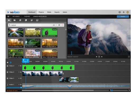Select the star favorites media tab
Image resolution: width=136 pixels, height=97 pixels.
click(x=9, y=20)
